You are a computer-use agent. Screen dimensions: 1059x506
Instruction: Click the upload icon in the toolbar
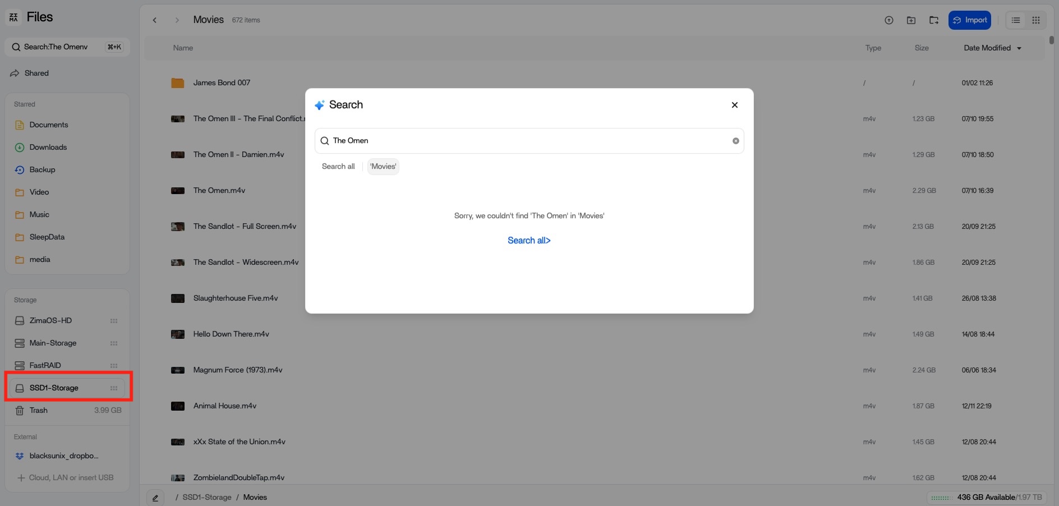(x=888, y=20)
